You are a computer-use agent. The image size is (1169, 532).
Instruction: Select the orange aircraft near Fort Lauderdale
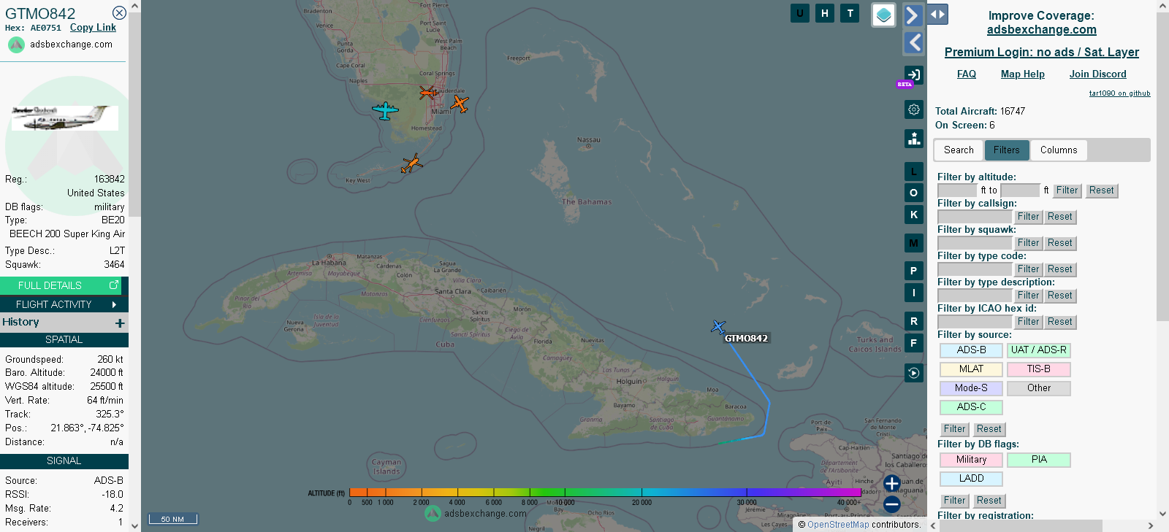(428, 93)
